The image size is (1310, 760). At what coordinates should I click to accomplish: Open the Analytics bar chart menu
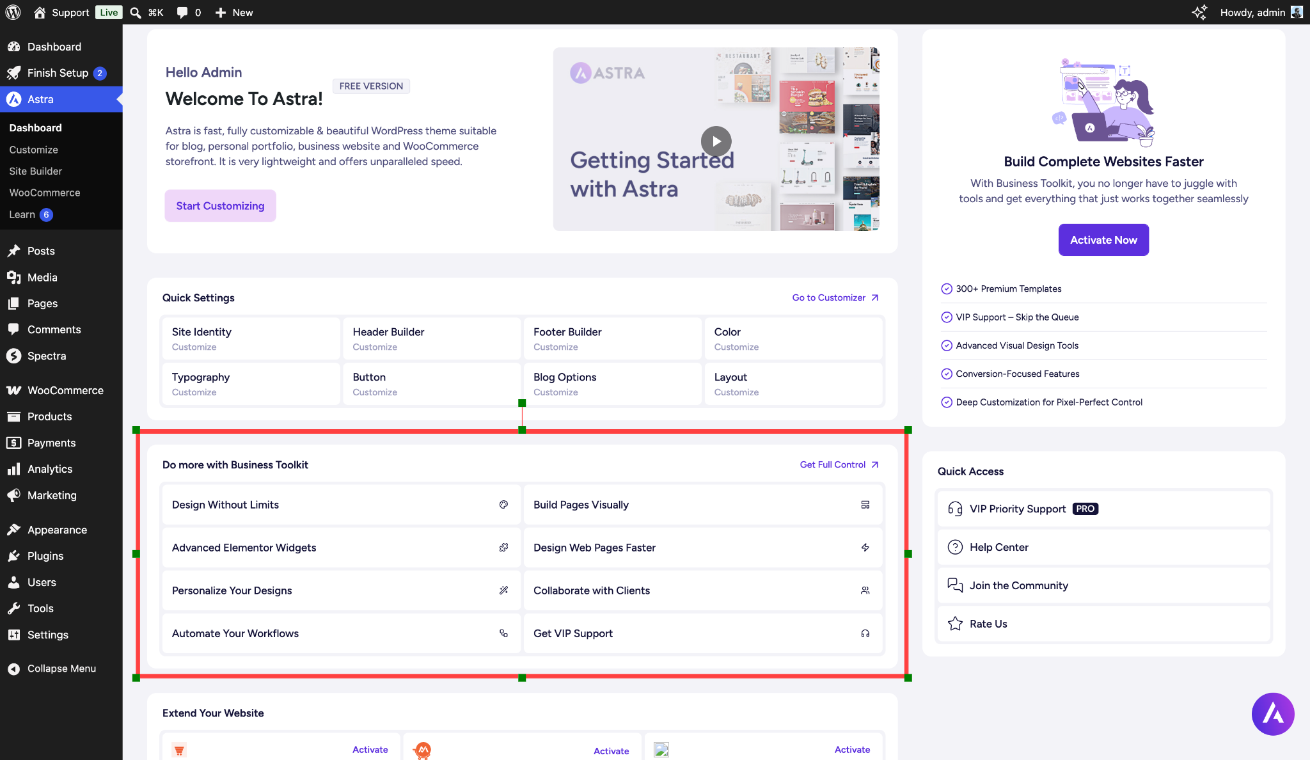(61, 469)
